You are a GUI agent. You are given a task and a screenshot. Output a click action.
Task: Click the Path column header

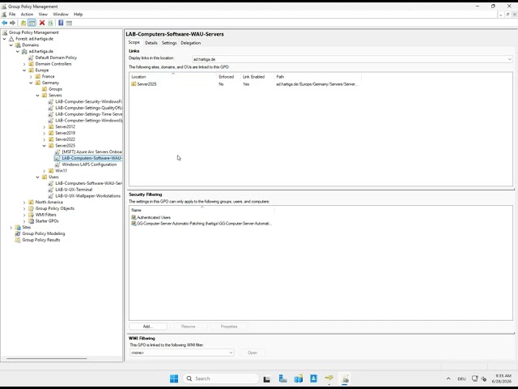tap(317, 77)
